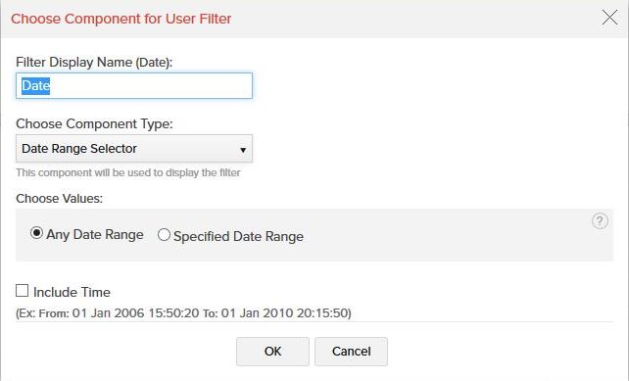
Task: Click the Include Time label text
Action: [x=72, y=293]
